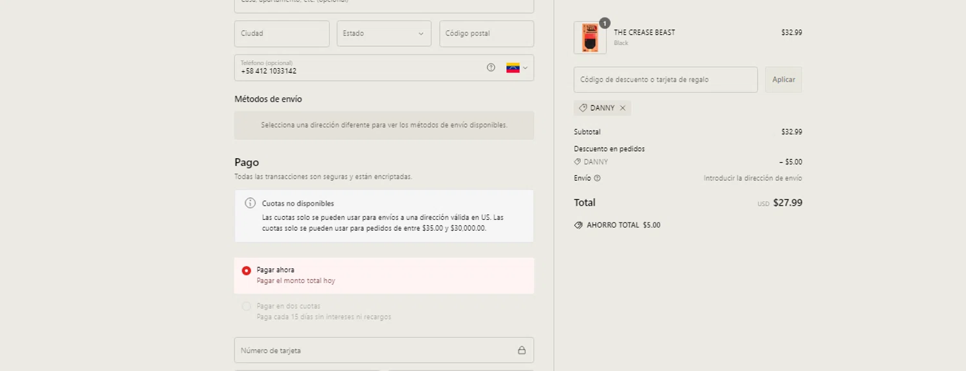The width and height of the screenshot is (966, 371).
Task: Click Introducir la dirección de envío text
Action: [753, 178]
